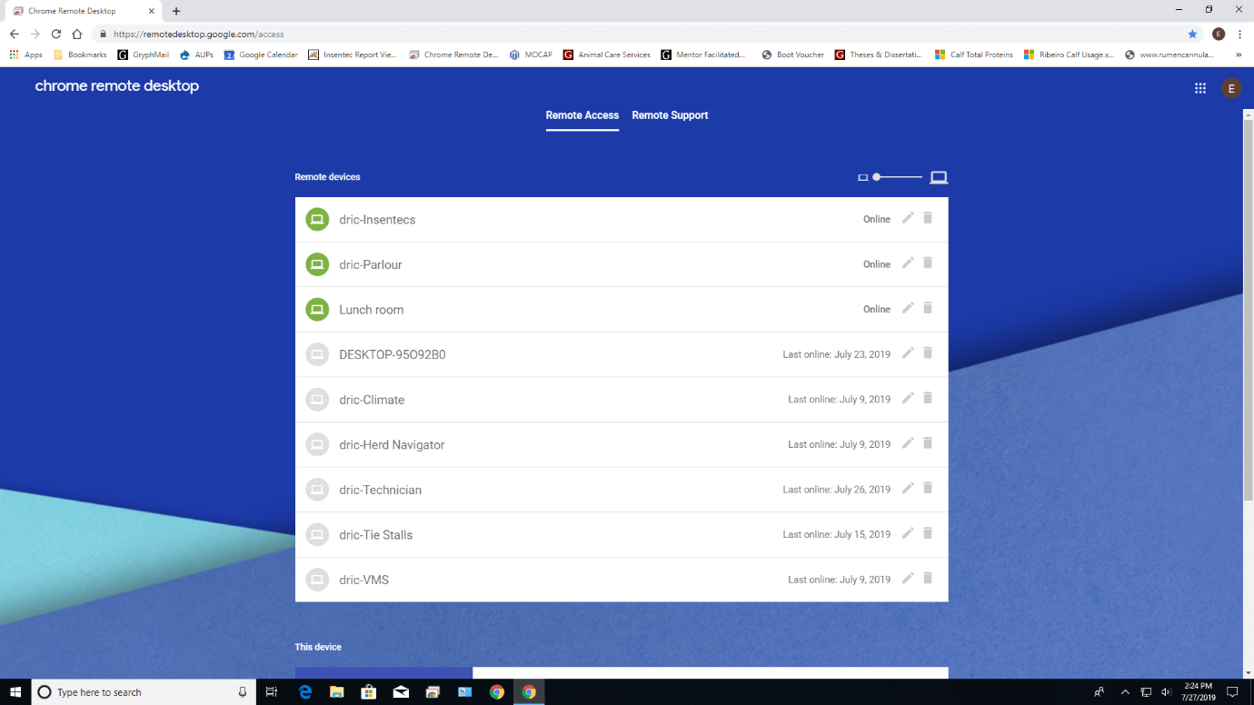Rename dric-Insentecs using the pencil icon
This screenshot has height=705, width=1254.
pos(907,218)
